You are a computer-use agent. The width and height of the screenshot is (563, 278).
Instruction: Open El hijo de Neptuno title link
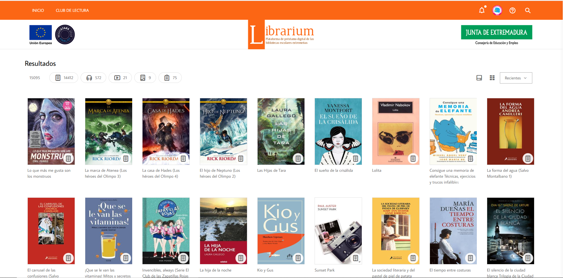coord(220,173)
